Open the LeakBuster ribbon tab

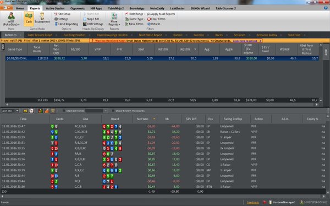[178, 8]
